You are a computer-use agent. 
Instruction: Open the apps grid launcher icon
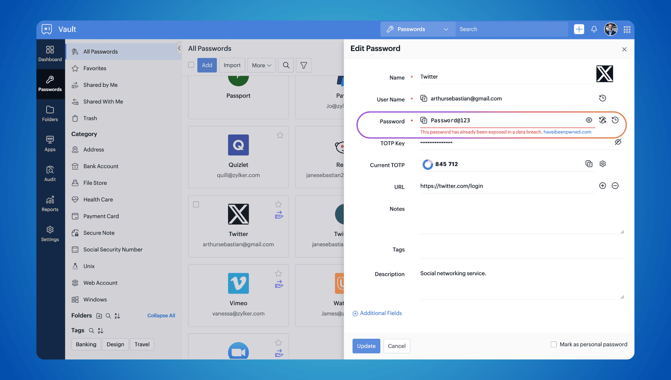pos(627,29)
